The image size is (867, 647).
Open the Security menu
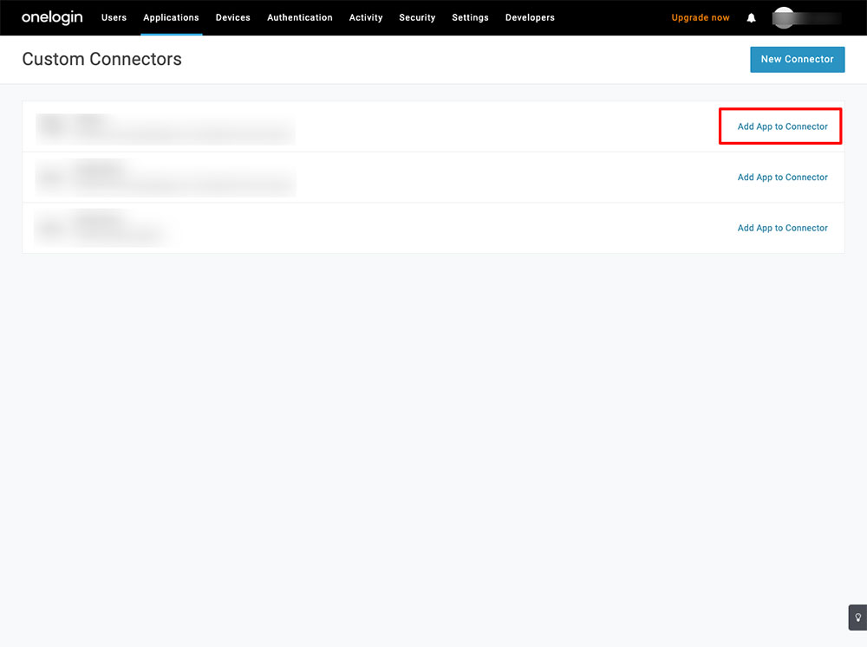click(x=417, y=17)
